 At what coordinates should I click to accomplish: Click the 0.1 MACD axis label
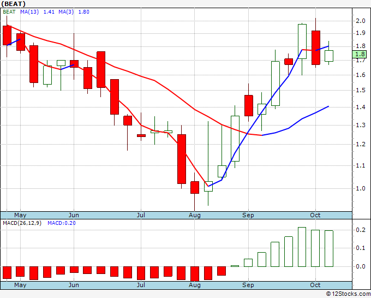[x=361, y=248]
